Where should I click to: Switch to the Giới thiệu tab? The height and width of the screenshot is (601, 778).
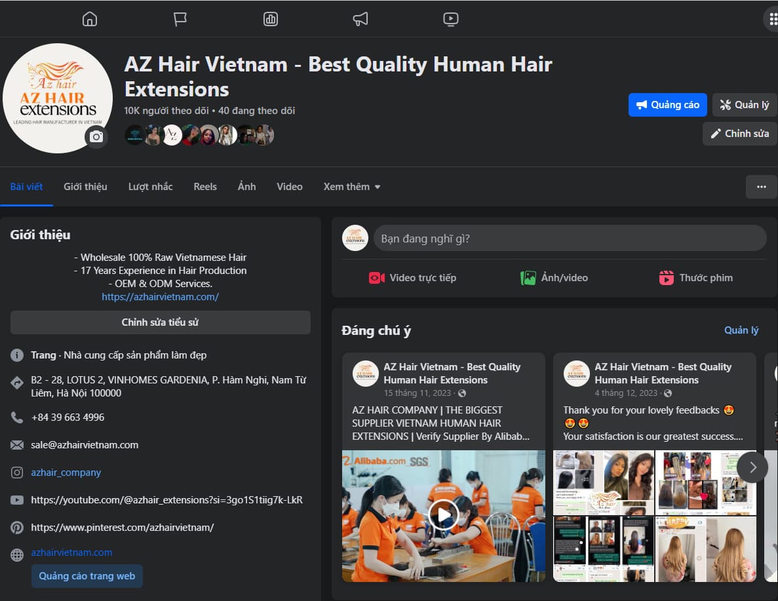85,187
